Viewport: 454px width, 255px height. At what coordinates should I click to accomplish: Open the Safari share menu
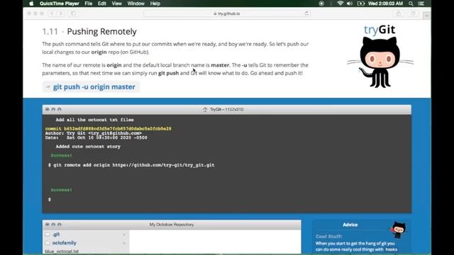399,13
